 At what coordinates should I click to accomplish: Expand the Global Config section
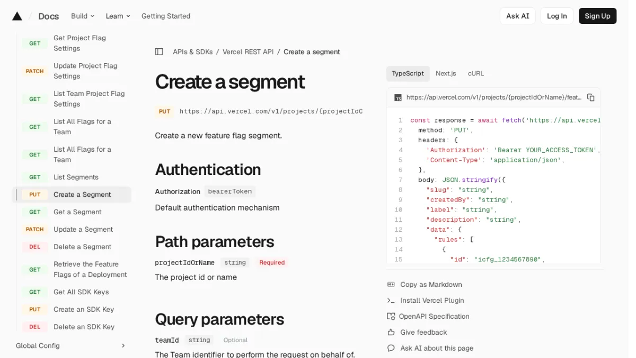[71, 346]
